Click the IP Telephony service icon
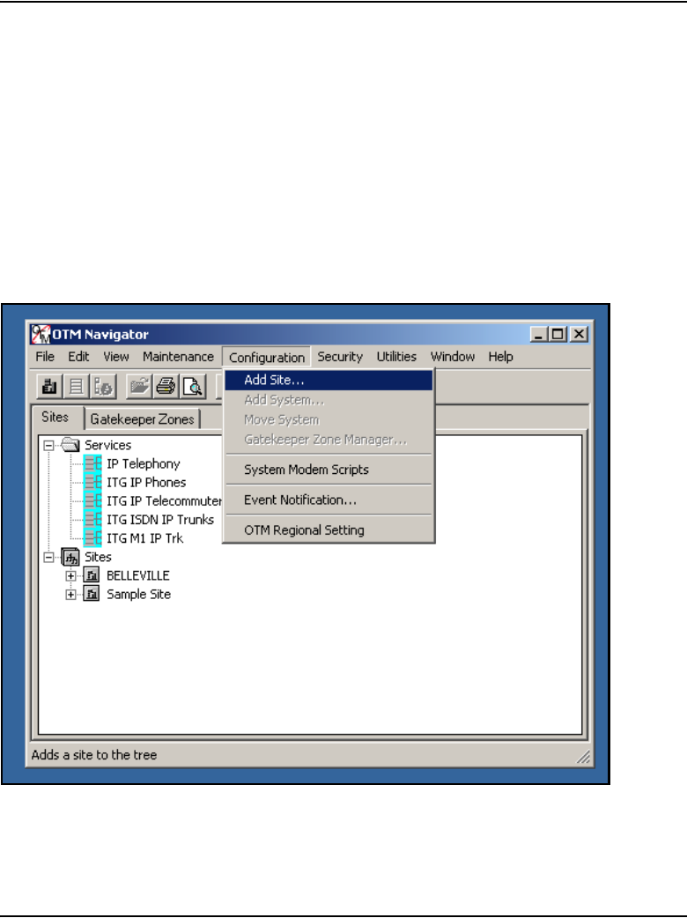Screen dimensions: 687x918 92,463
